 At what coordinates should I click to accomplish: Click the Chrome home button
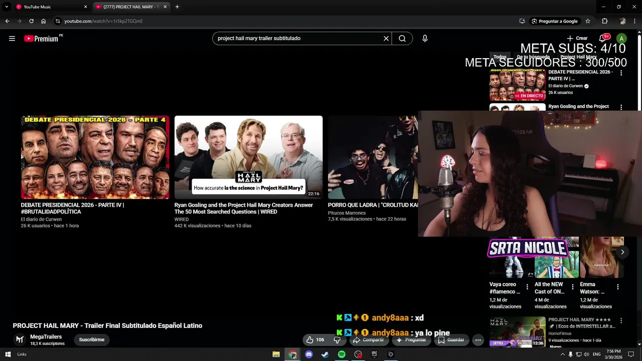pos(43,21)
